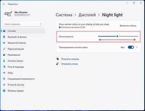
Task: Turn off the Планирование ночного света switch
Action: [x=131, y=47]
